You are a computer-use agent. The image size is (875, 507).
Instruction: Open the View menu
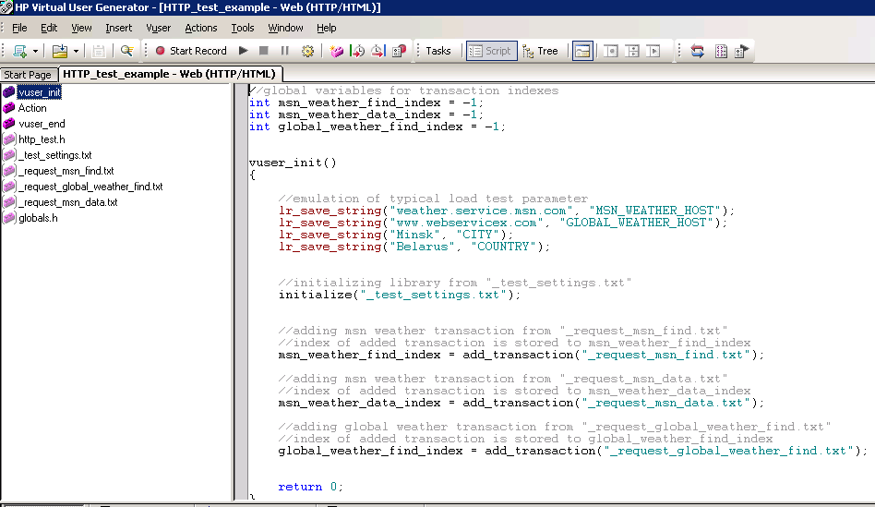pos(81,28)
